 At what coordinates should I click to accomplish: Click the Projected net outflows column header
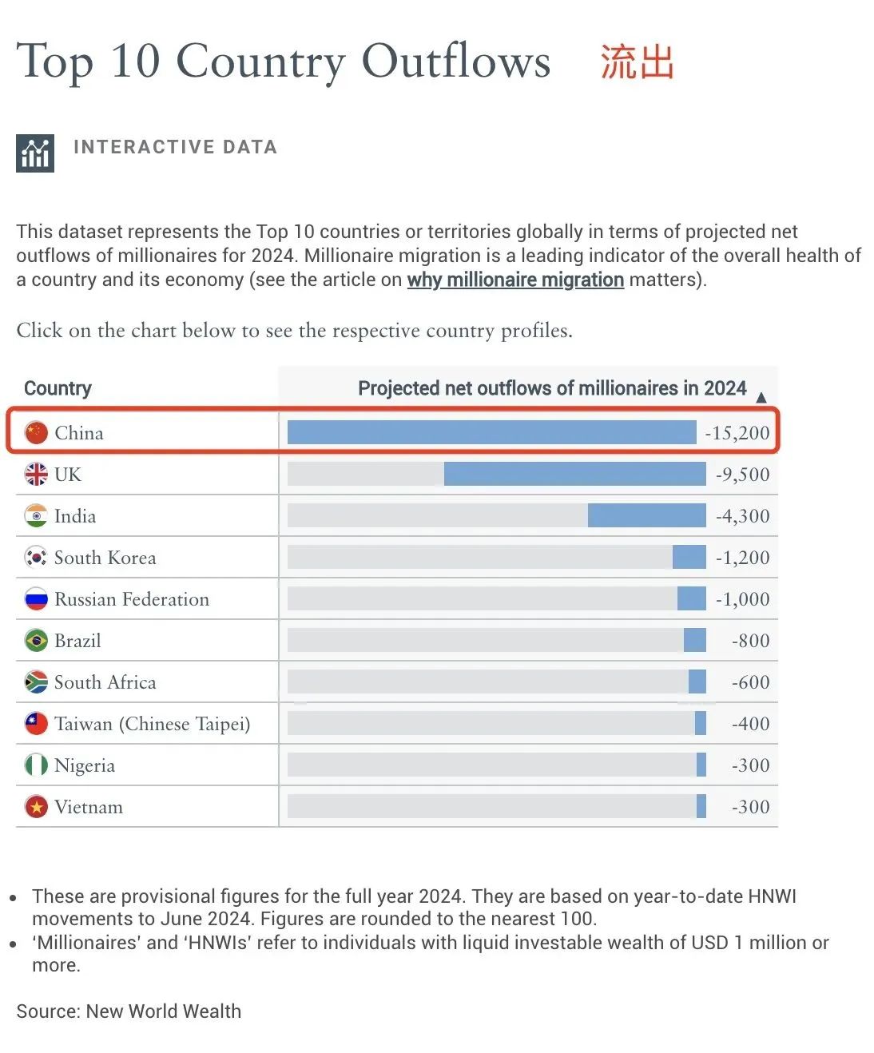point(551,388)
